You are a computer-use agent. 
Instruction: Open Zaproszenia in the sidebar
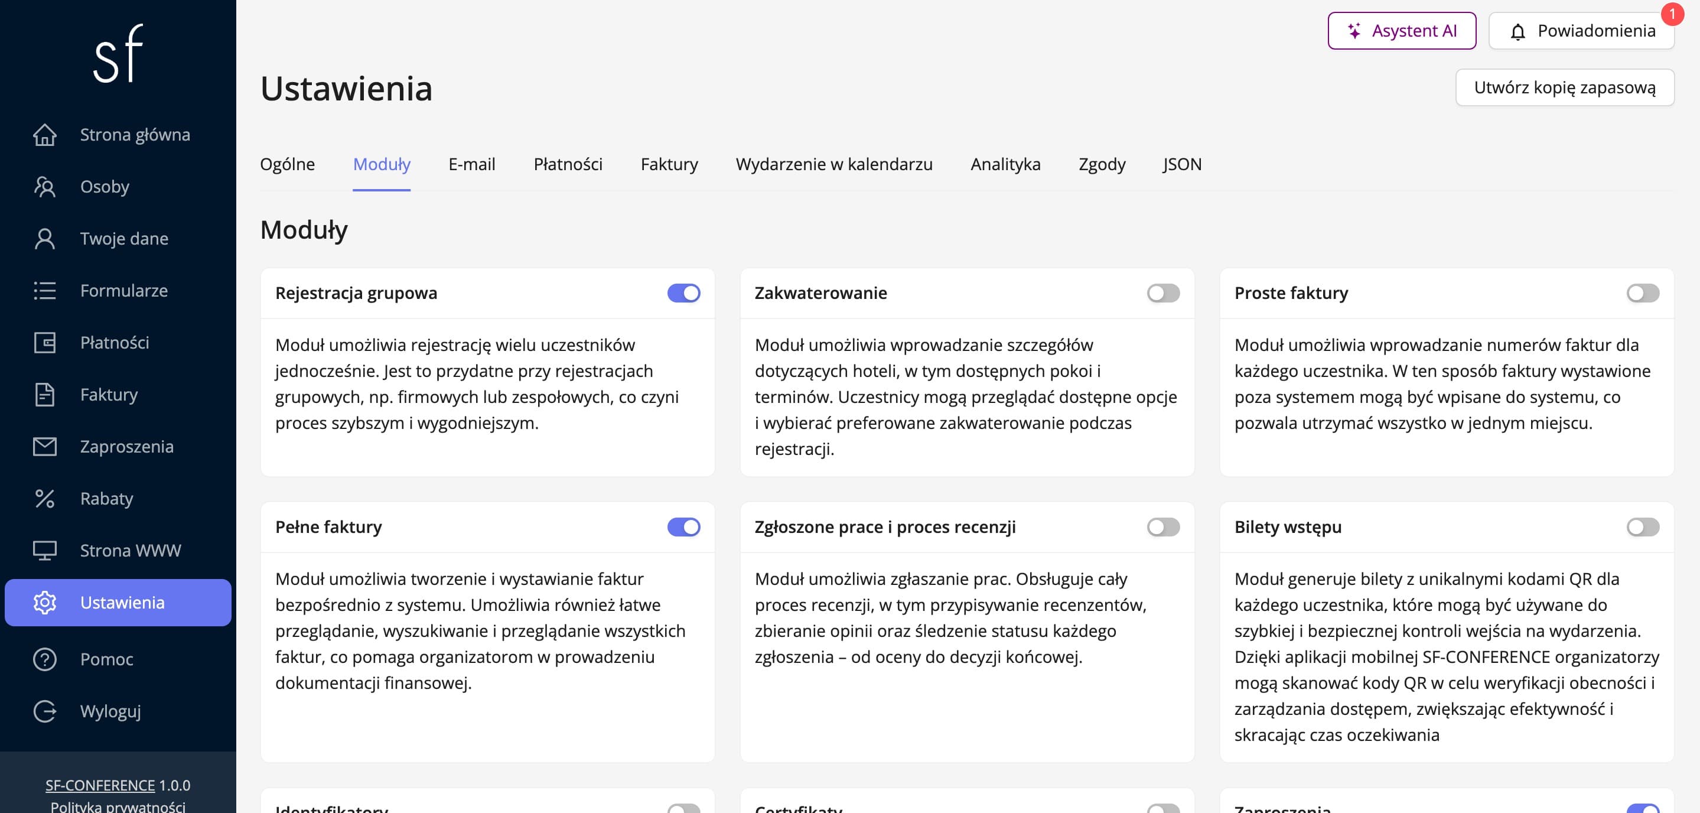[118, 447]
